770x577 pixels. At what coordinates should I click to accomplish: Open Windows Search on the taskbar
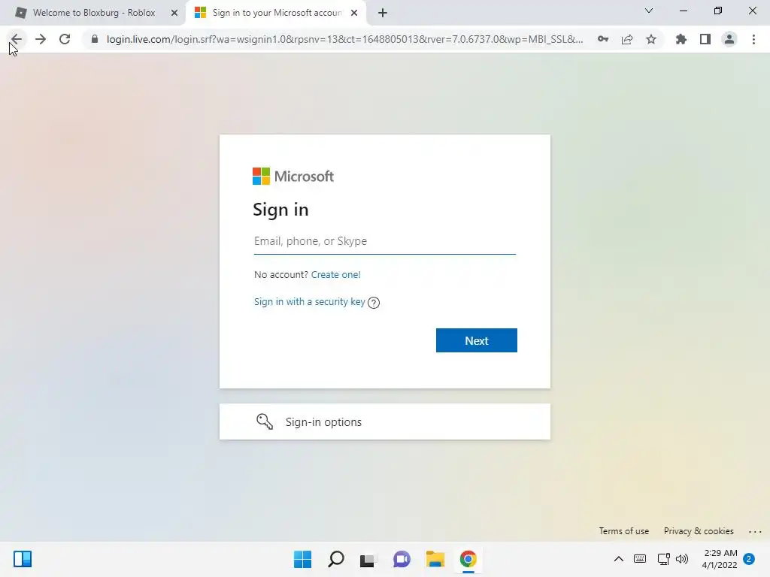336,559
